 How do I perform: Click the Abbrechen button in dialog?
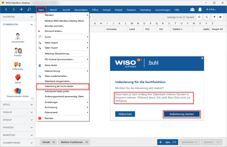click(125, 114)
